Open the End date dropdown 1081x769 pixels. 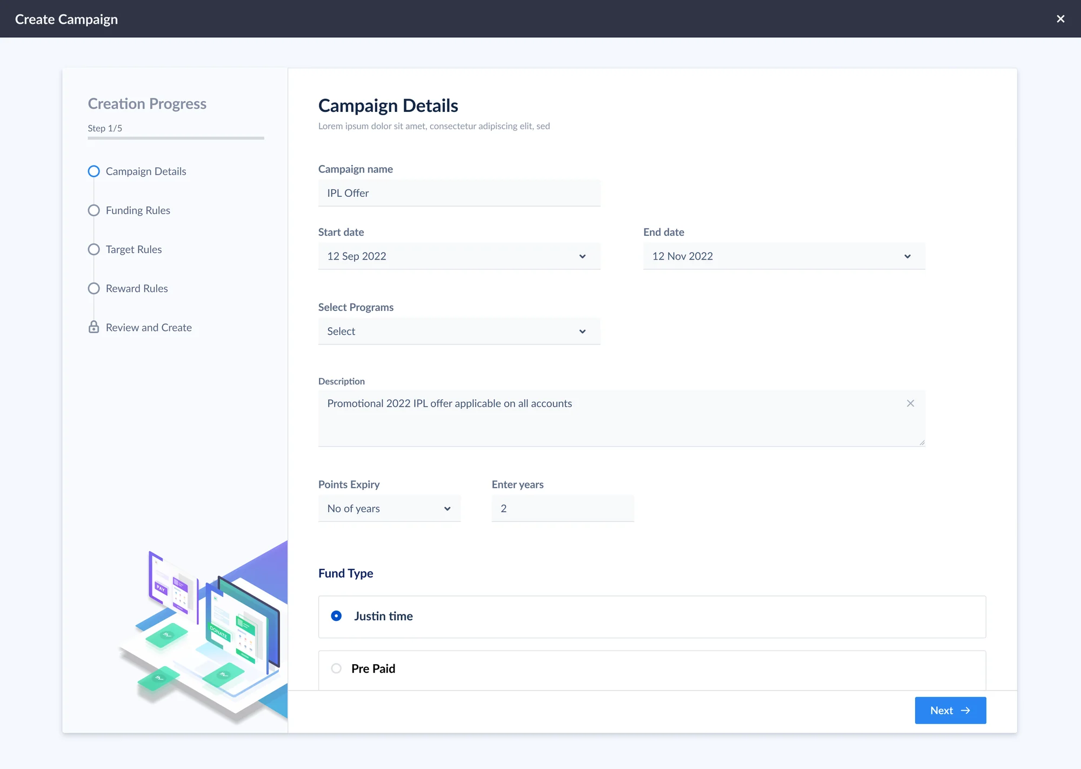(x=784, y=256)
